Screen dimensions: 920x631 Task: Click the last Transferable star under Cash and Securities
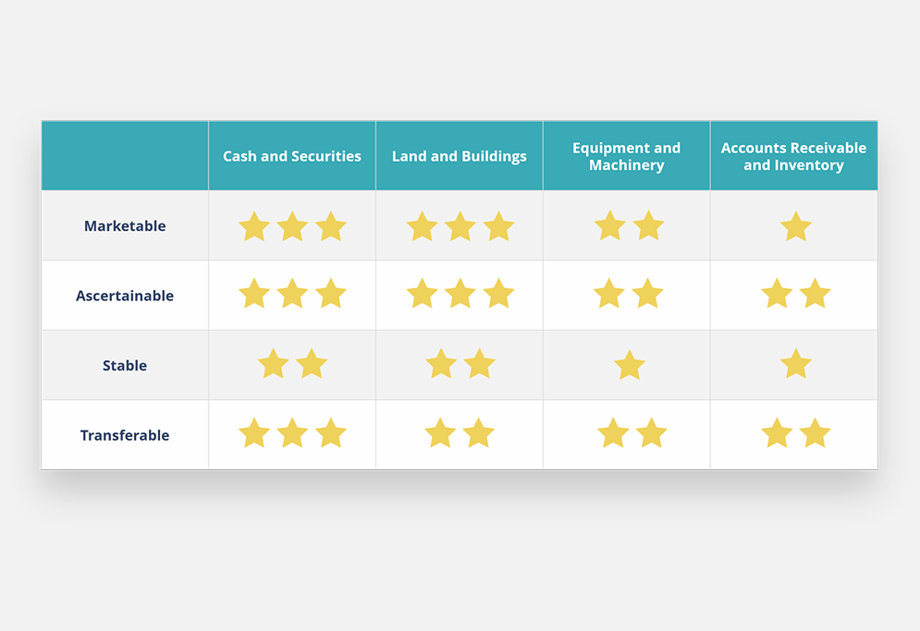(x=330, y=433)
